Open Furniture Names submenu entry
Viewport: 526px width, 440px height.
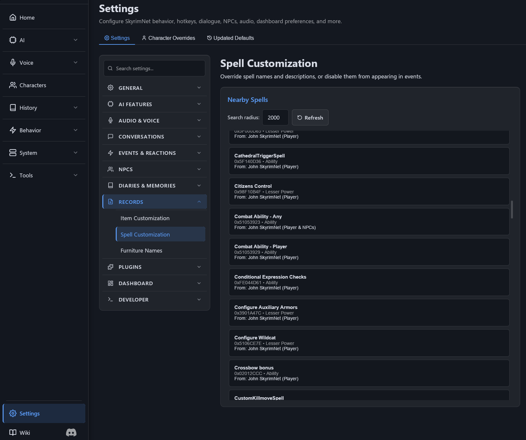[161, 251]
